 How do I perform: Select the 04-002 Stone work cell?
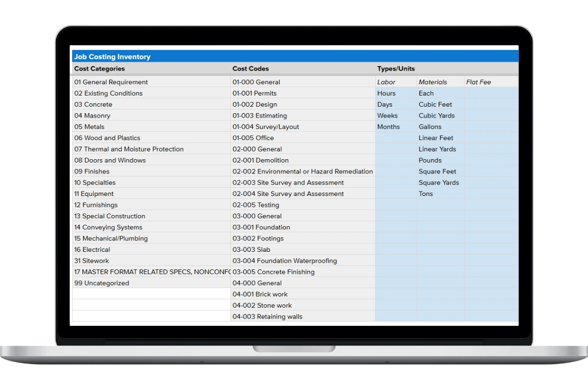pos(303,305)
